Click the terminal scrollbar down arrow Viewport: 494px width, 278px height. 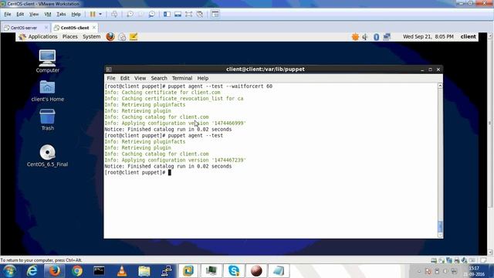(440, 235)
